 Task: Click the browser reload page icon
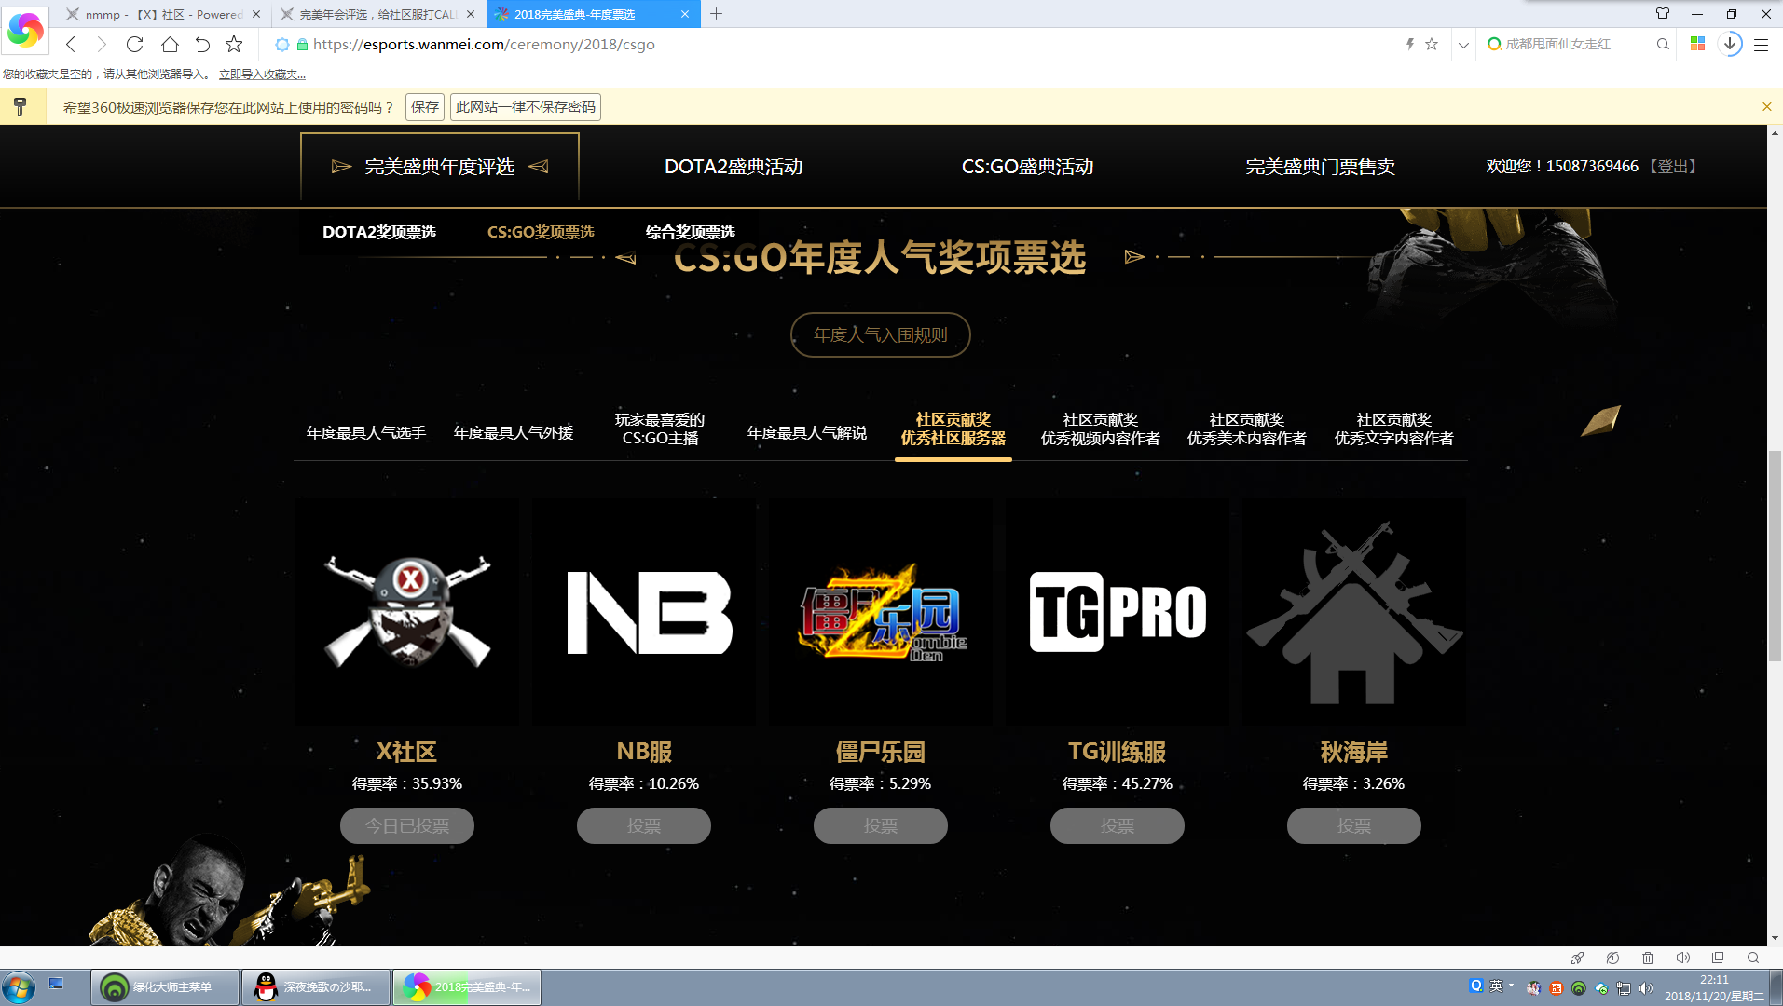pyautogui.click(x=134, y=44)
